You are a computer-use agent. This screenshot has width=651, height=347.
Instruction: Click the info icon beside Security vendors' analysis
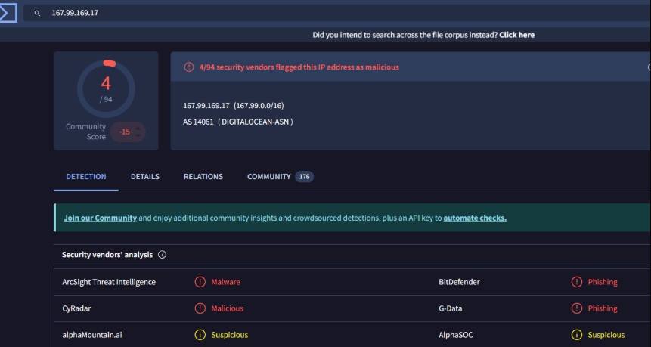tap(163, 255)
